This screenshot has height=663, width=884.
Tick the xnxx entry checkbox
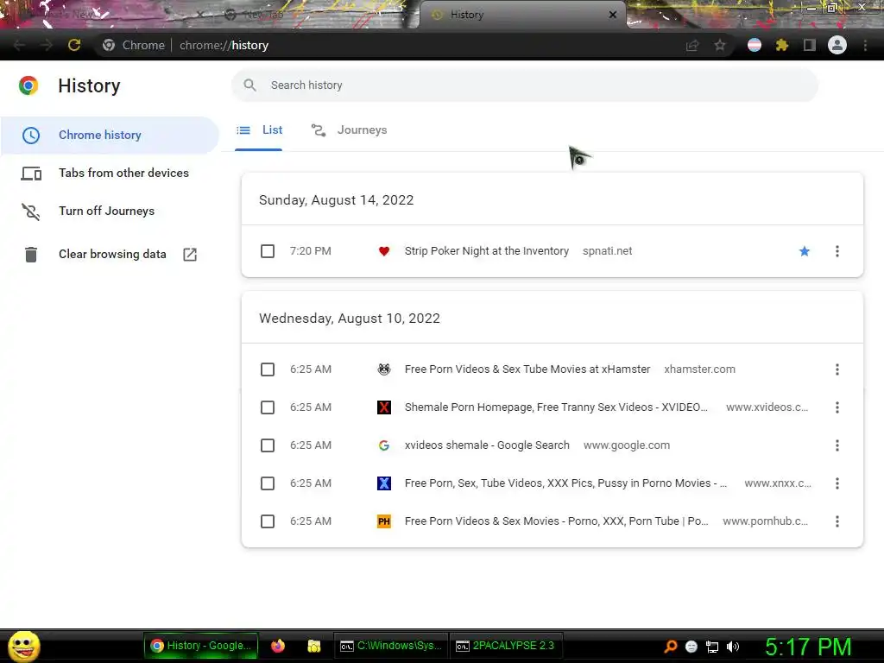(268, 483)
